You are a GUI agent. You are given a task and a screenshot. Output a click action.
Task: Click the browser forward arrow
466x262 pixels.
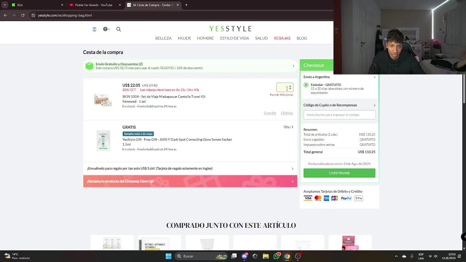14,15
